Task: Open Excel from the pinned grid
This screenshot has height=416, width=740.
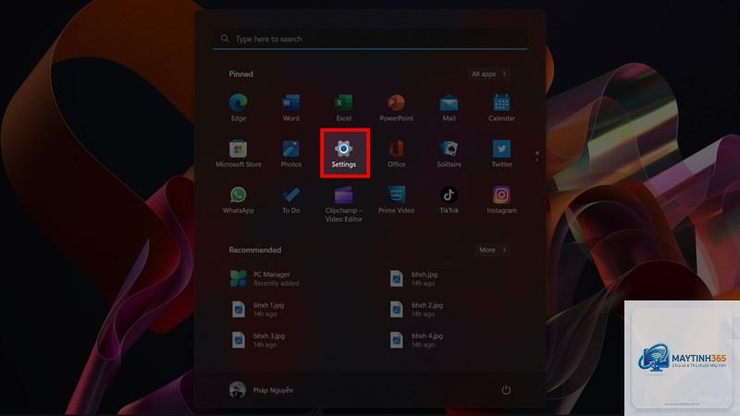Action: (343, 107)
